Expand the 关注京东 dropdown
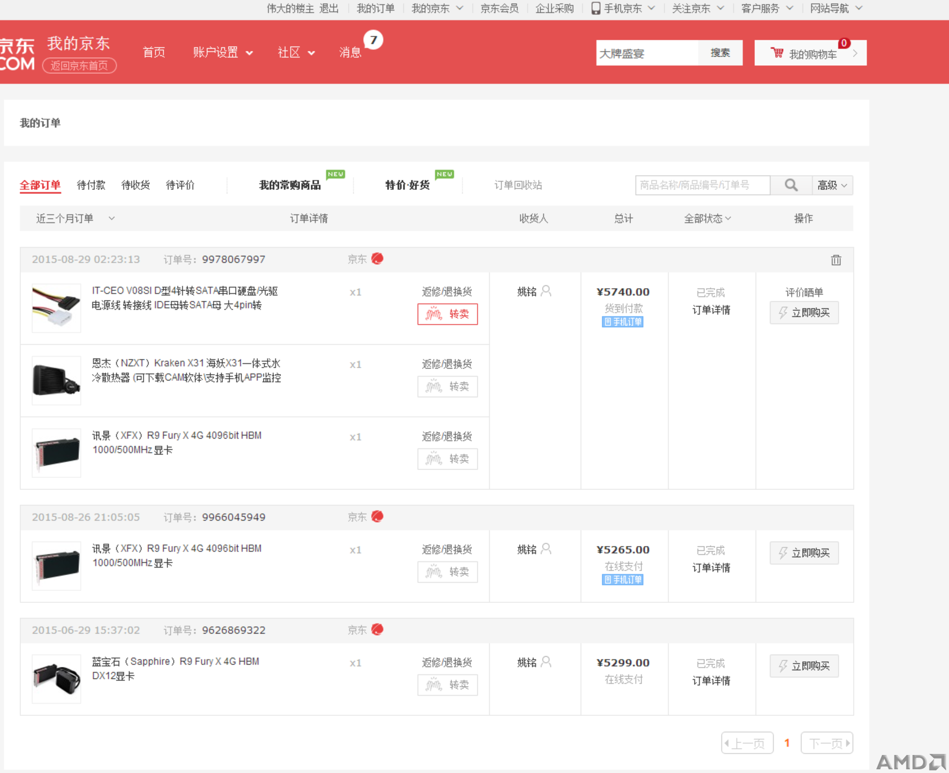The height and width of the screenshot is (773, 949). click(698, 8)
